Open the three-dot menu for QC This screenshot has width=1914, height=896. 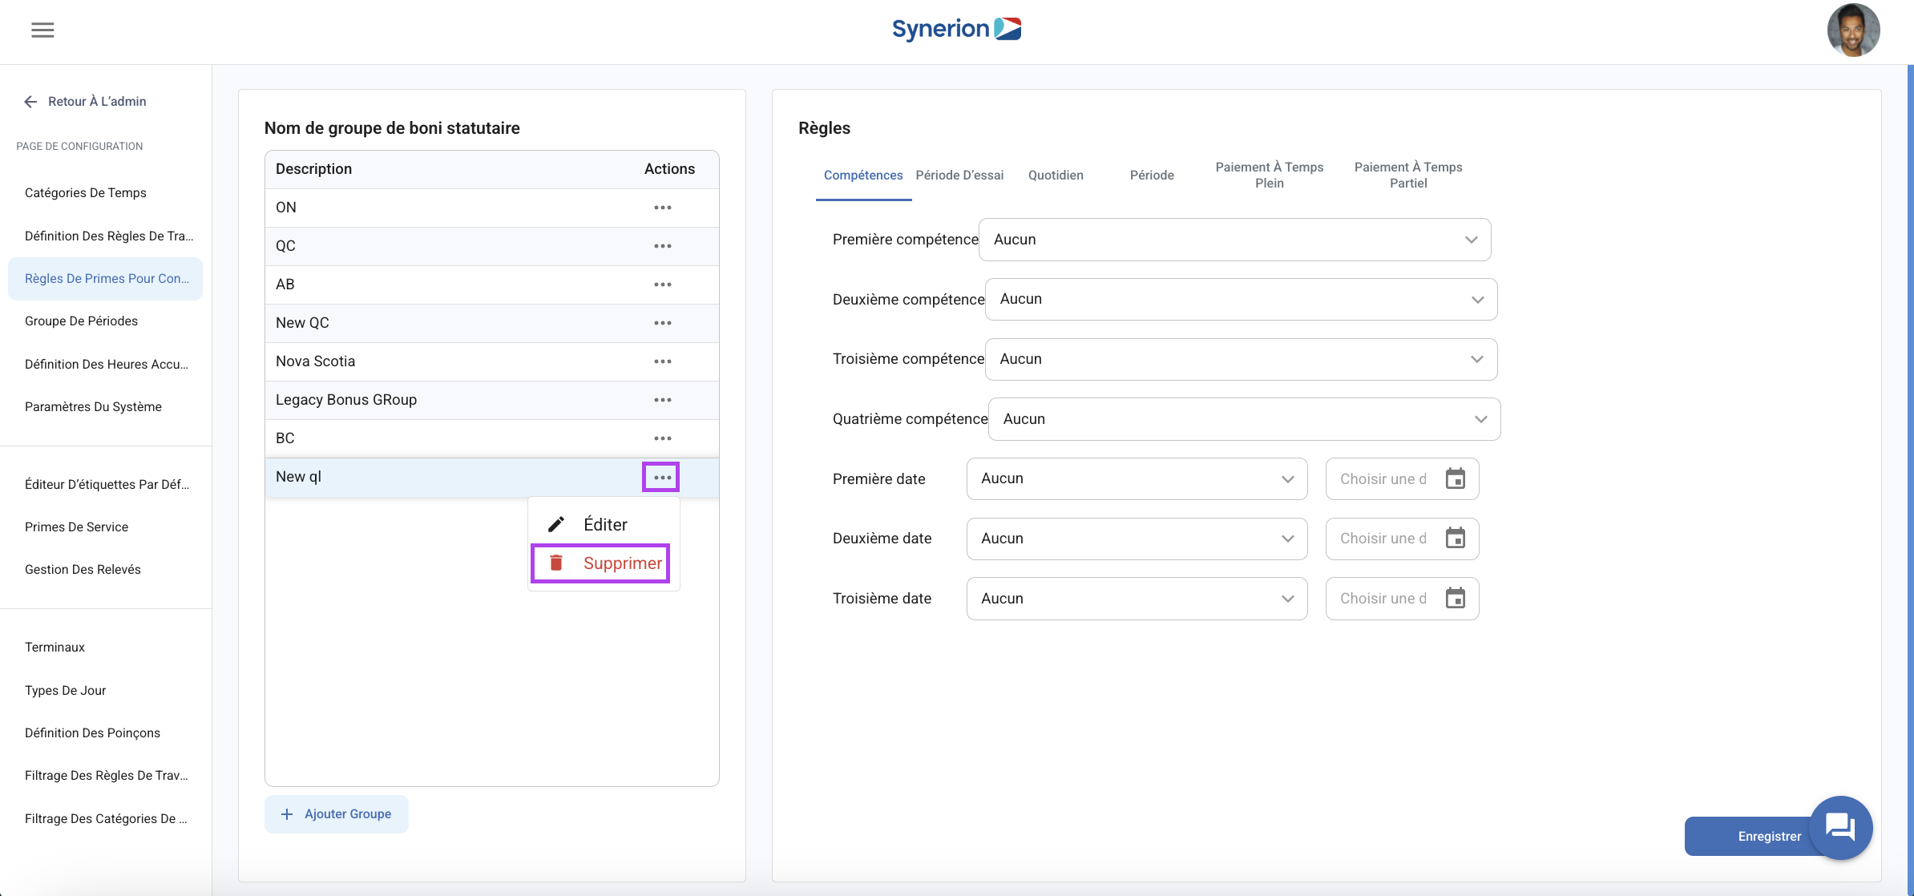point(662,246)
